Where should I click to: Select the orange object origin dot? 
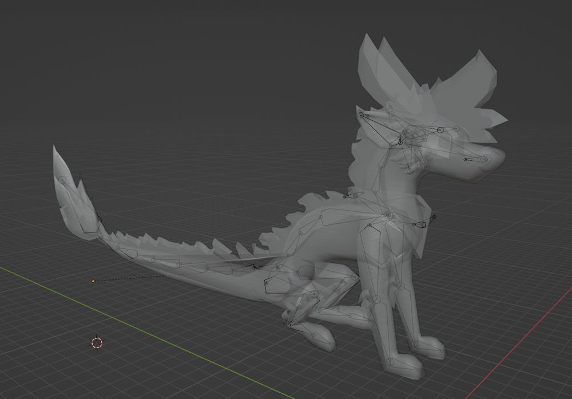93,281
